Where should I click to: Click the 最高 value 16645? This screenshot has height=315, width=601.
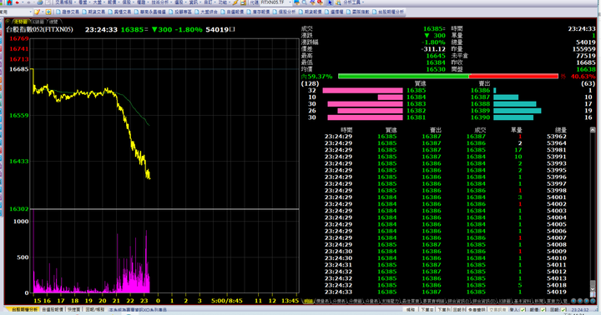pyautogui.click(x=436, y=56)
